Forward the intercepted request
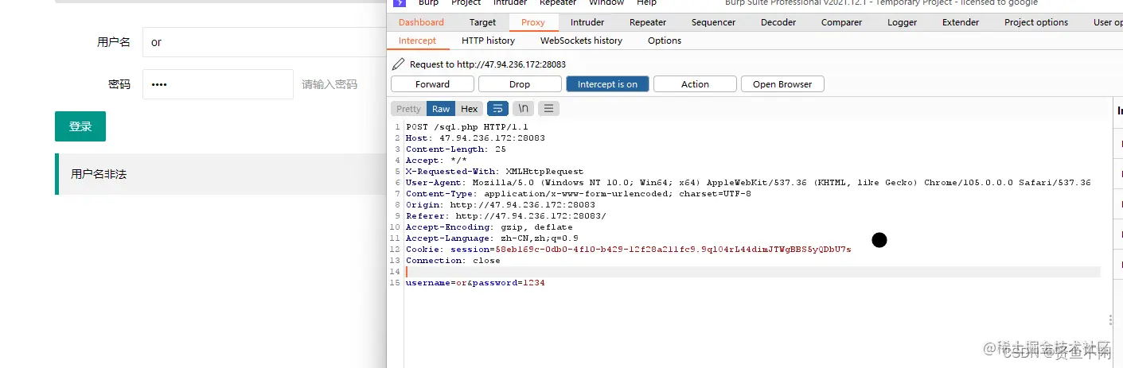 coord(432,84)
